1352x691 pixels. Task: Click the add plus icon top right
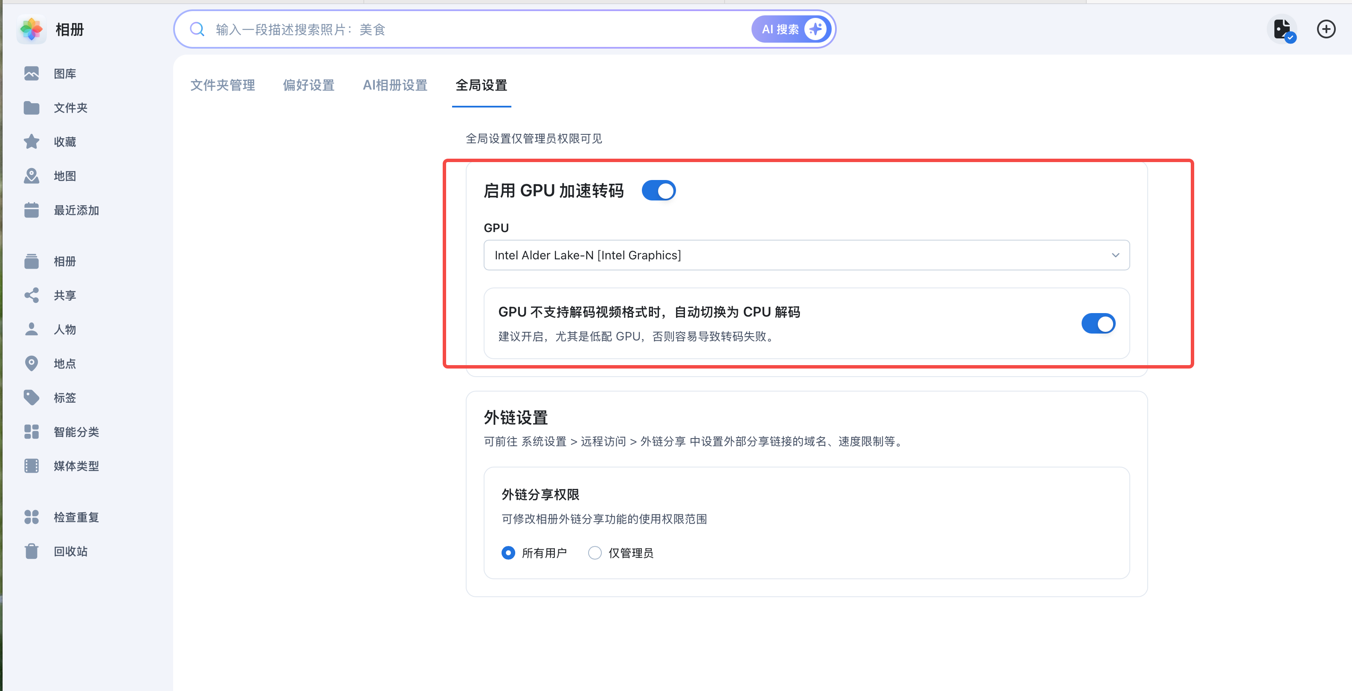[1326, 29]
